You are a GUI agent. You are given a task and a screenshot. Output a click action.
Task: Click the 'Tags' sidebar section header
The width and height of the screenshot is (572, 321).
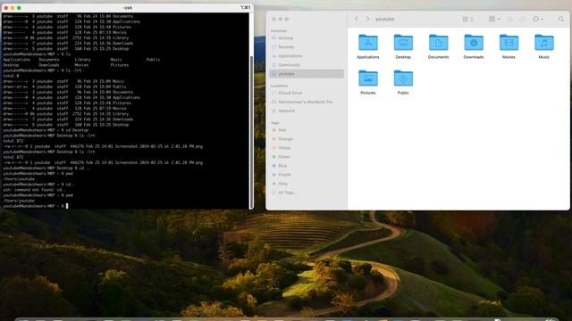(274, 123)
